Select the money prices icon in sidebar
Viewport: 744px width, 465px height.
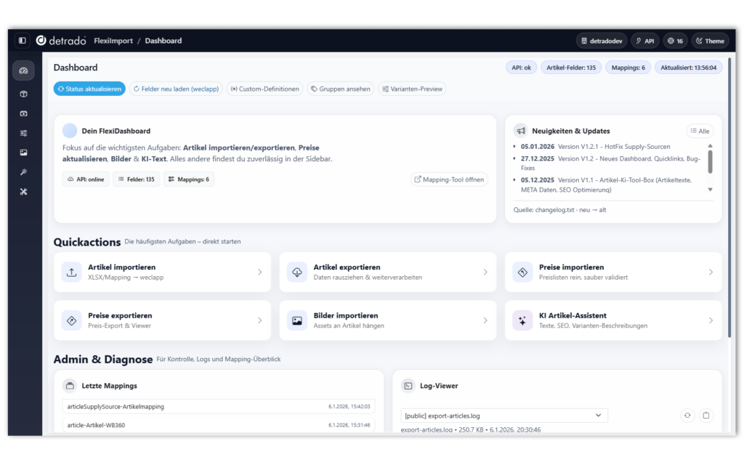pyautogui.click(x=23, y=113)
